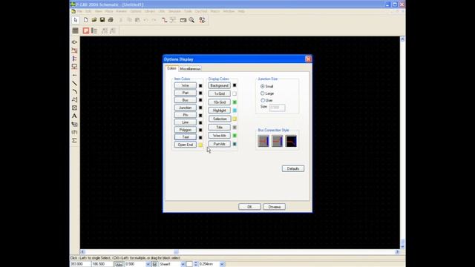The height and width of the screenshot is (267, 475).
Task: Open the Sheet1 sheet dropdown in status bar
Action: pos(183,264)
